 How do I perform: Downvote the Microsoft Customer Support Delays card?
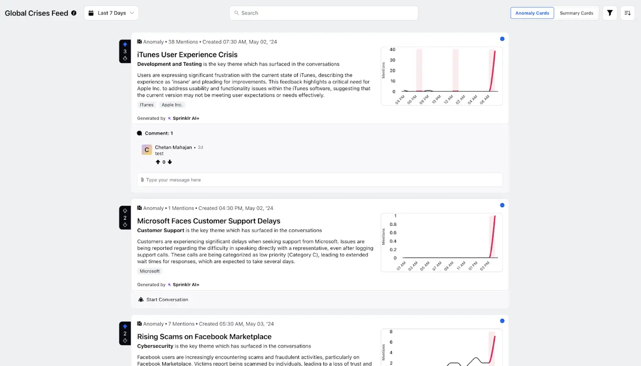click(125, 225)
